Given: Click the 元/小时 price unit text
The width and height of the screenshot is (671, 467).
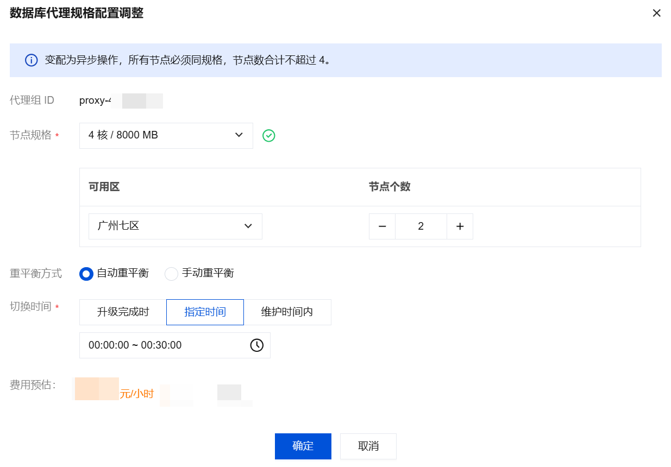Looking at the screenshot, I should [137, 394].
